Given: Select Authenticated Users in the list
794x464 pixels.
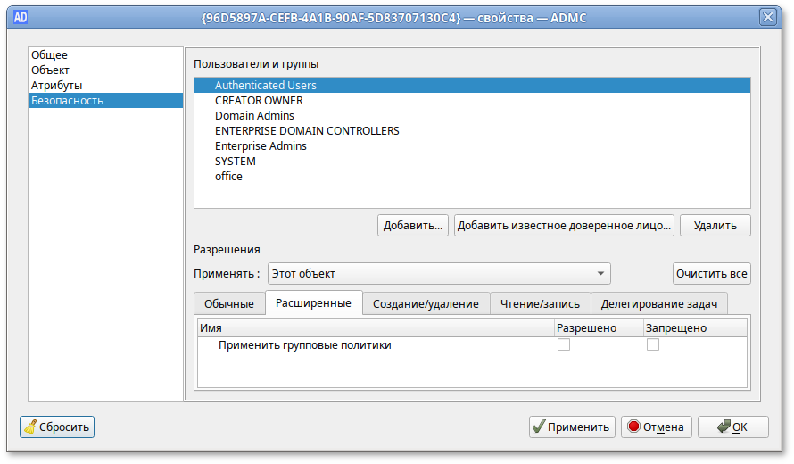Looking at the screenshot, I should (x=472, y=85).
